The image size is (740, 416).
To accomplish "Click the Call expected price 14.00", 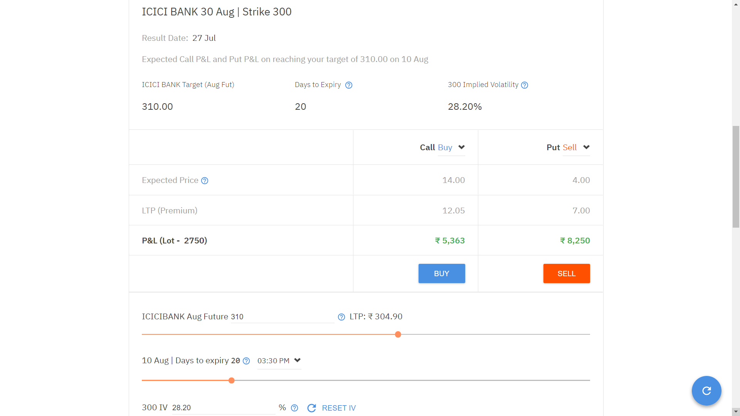I will [x=454, y=180].
